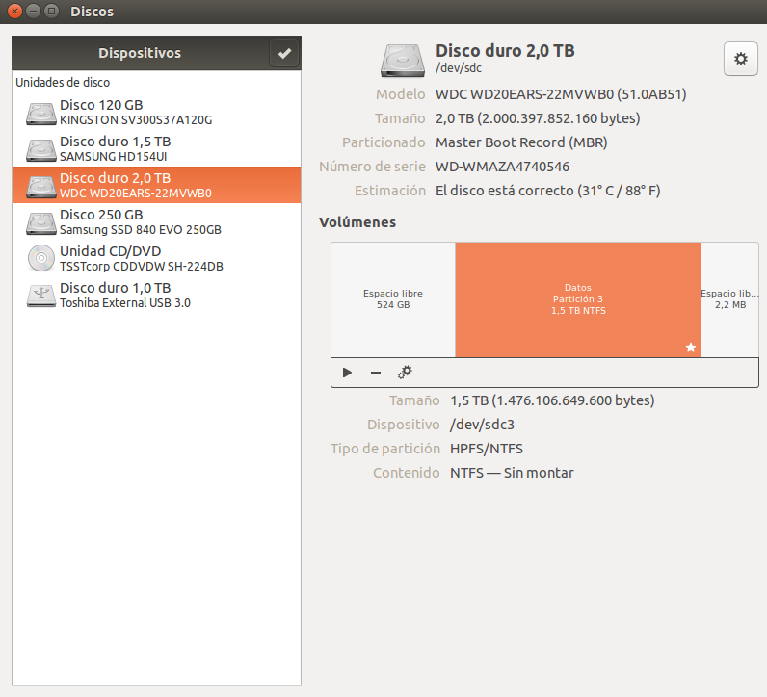This screenshot has width=767, height=697.
Task: Delete partition using the minus button
Action: pyautogui.click(x=376, y=373)
